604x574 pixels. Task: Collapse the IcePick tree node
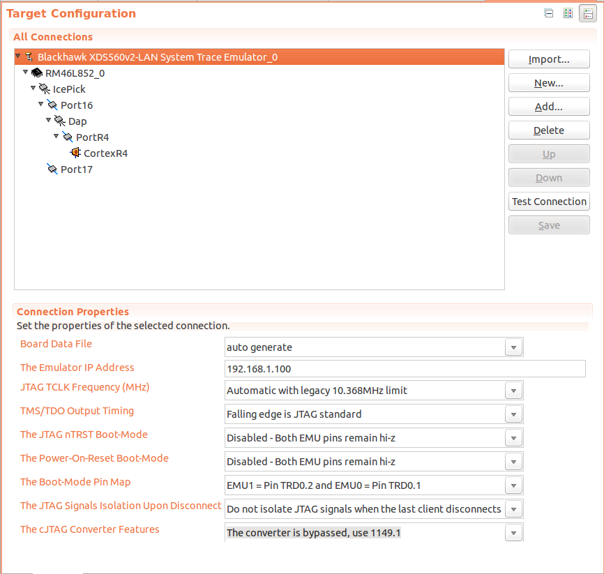tap(33, 88)
